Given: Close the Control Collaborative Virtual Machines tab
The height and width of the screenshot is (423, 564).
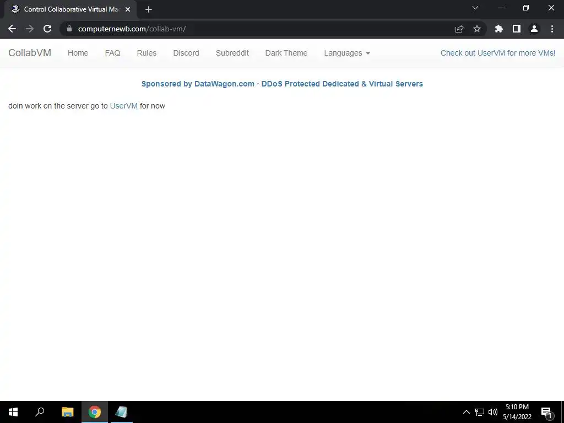Looking at the screenshot, I should click(128, 9).
